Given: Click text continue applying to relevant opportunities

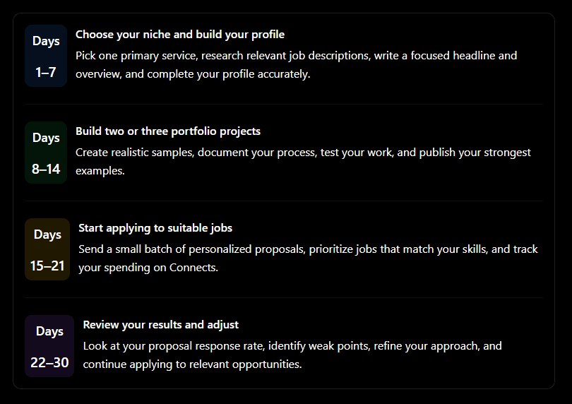Looking at the screenshot, I should coord(192,364).
